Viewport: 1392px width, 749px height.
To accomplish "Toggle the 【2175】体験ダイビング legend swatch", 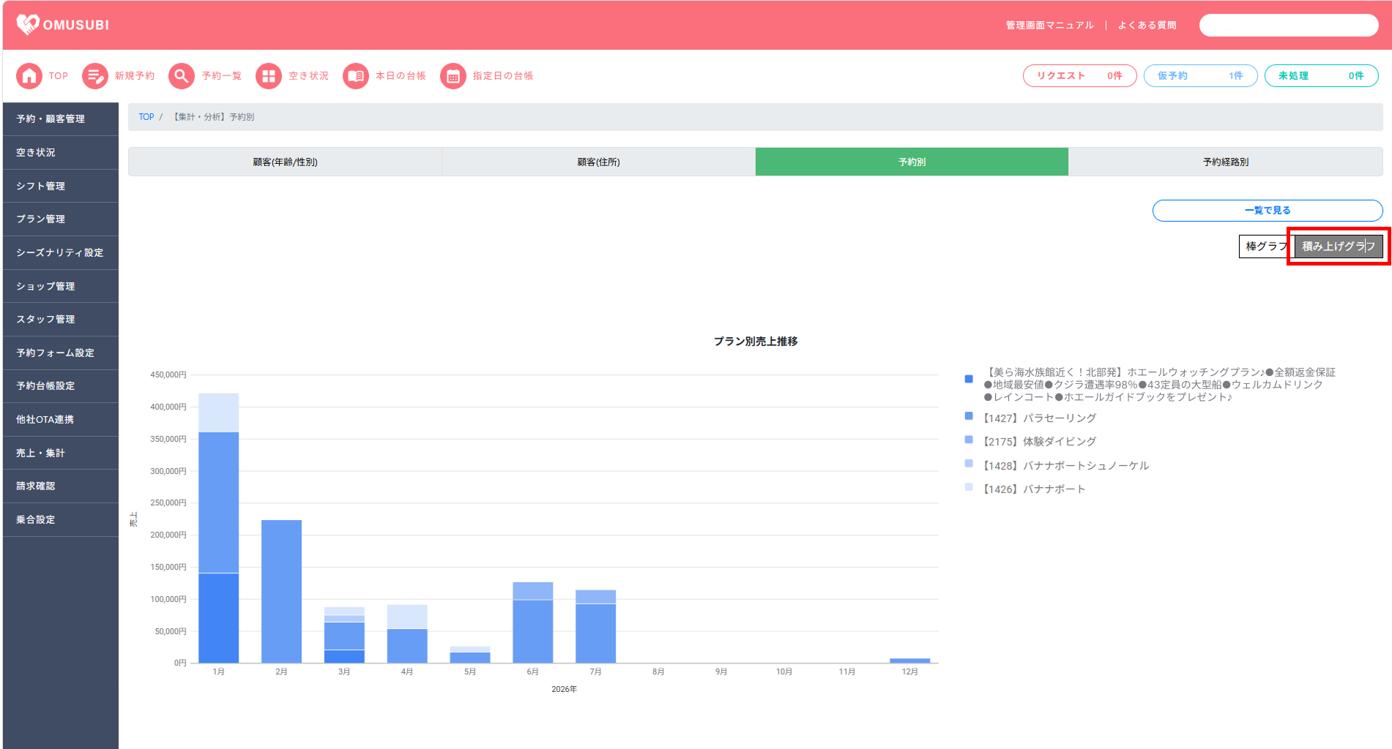I will [x=969, y=440].
